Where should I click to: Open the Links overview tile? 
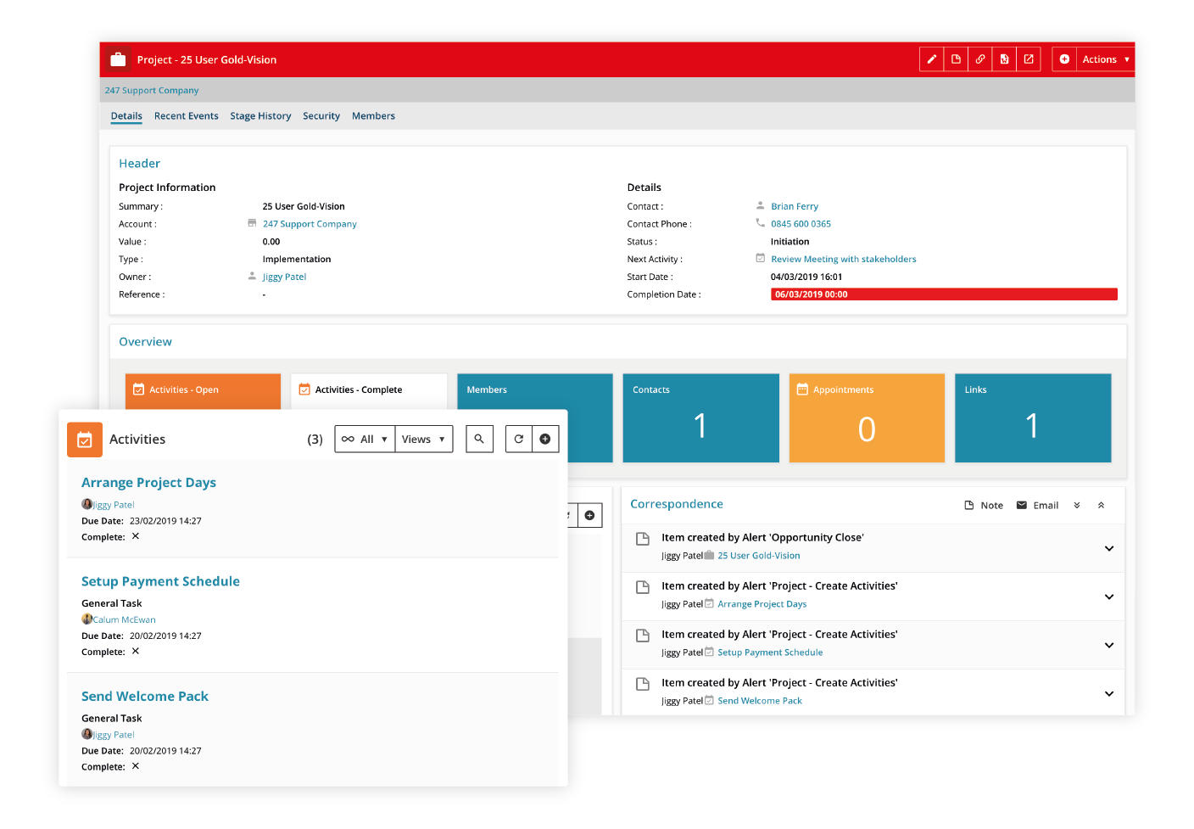(x=1033, y=418)
